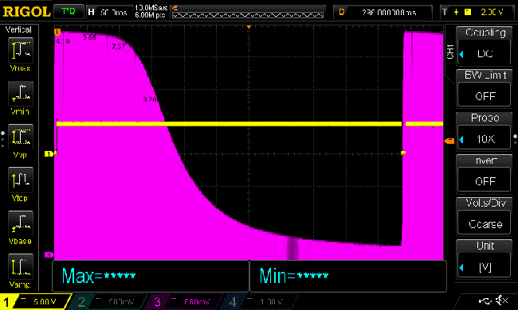This screenshot has height=310, width=518.
Task: Click the RIGOL logo
Action: click(26, 12)
